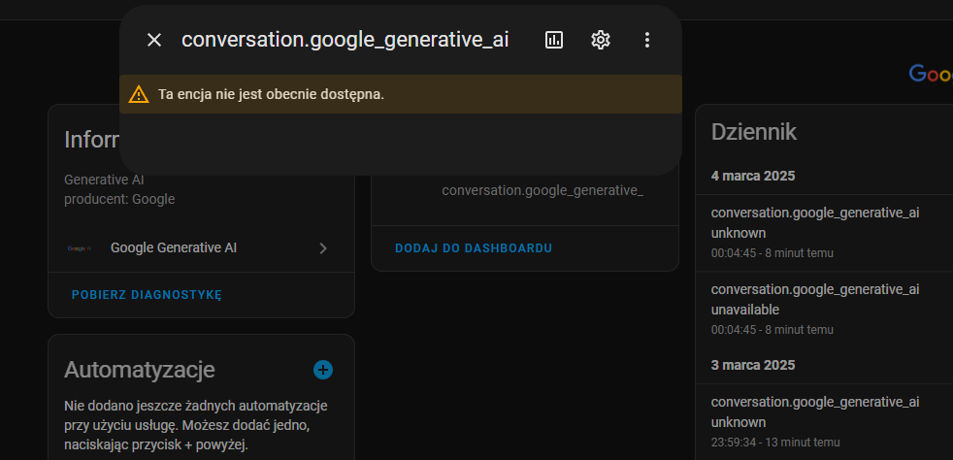953x460 pixels.
Task: Expand Google Generative AI chevron
Action: point(323,247)
